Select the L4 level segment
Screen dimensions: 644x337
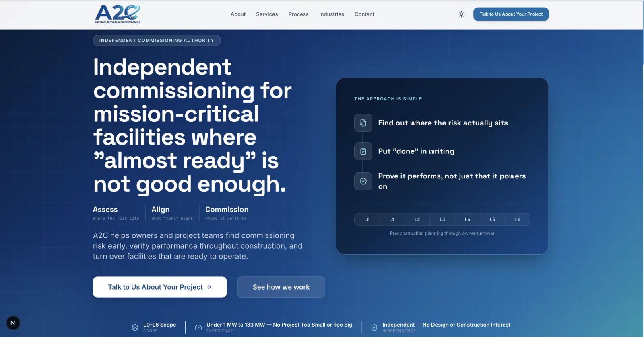467,219
